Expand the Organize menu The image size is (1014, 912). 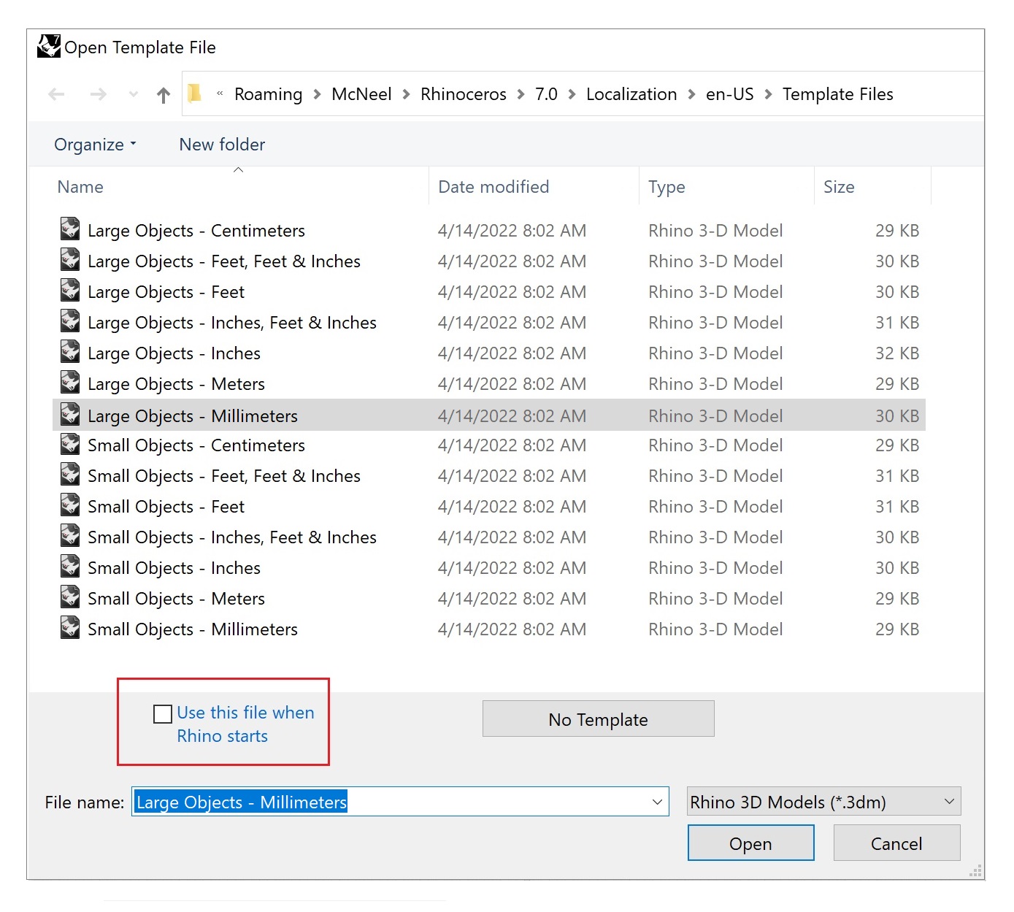(x=95, y=145)
